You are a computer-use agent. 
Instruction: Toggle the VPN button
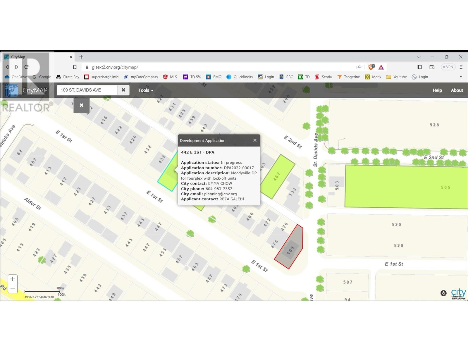click(448, 67)
